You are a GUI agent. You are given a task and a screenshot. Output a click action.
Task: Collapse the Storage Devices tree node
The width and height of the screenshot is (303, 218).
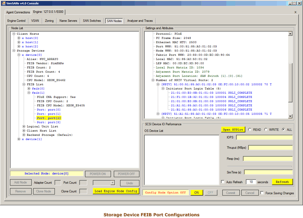pyautogui.click(x=14, y=51)
